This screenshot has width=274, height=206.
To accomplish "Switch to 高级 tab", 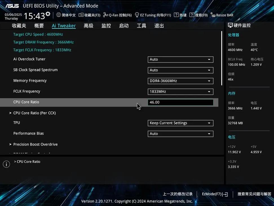I will tap(89, 26).
